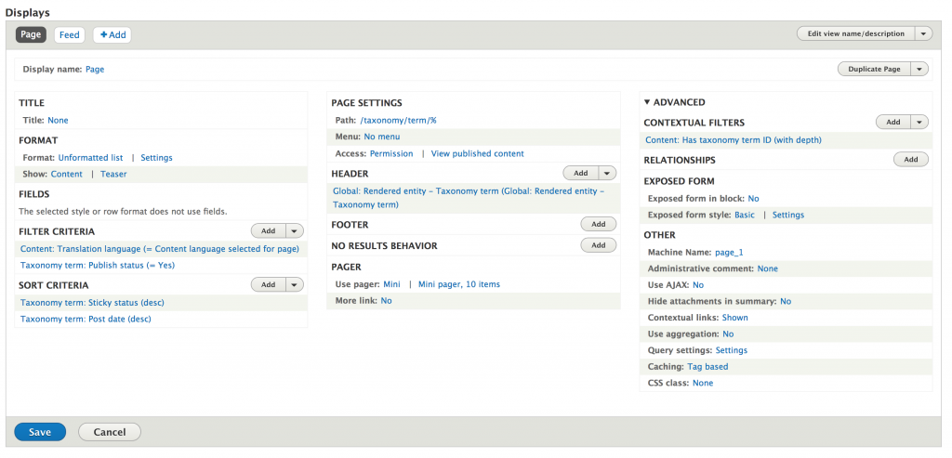Change Use AJAX setting from No
Viewport: 952px width, 458px height.
tap(697, 285)
